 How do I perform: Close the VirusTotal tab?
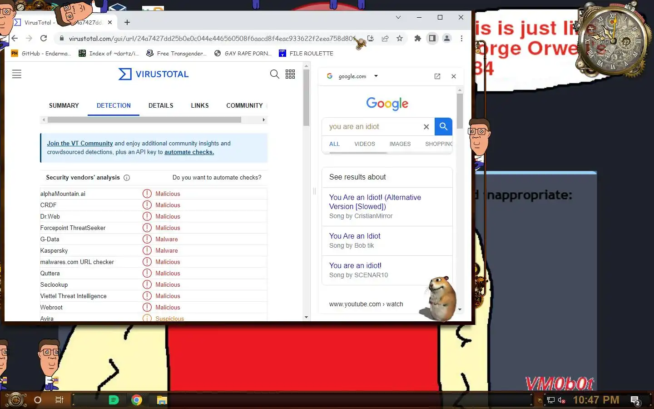pyautogui.click(x=110, y=22)
